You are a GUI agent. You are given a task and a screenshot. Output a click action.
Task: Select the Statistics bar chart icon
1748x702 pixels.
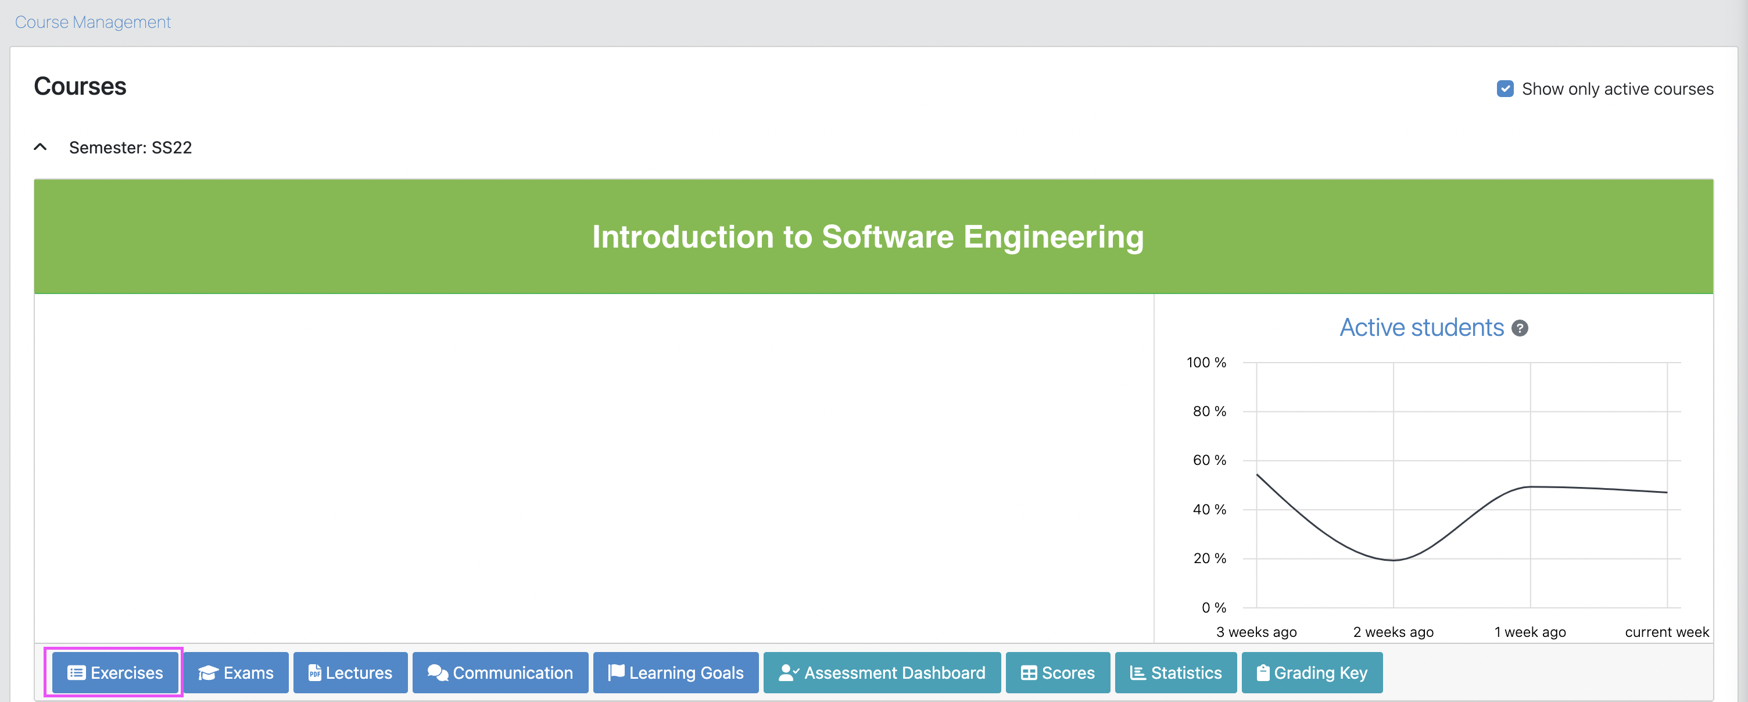[x=1137, y=672]
